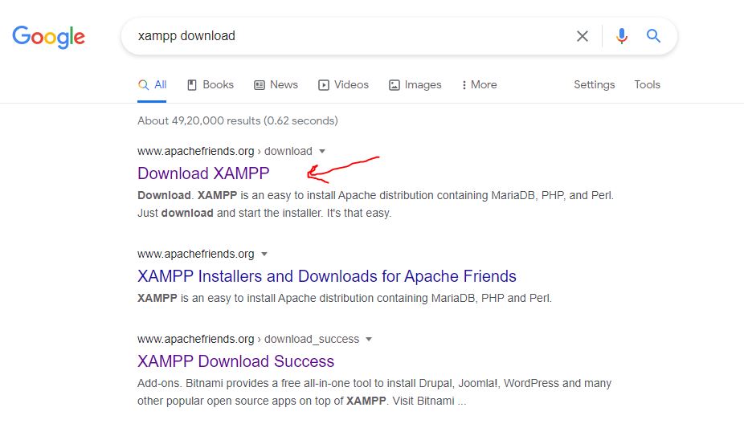The height and width of the screenshot is (436, 744).
Task: Clear the search query with X icon
Action: (x=583, y=36)
